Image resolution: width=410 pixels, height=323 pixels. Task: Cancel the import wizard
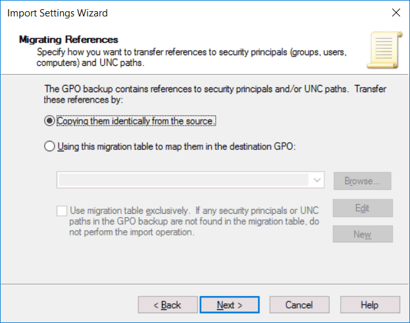[299, 305]
